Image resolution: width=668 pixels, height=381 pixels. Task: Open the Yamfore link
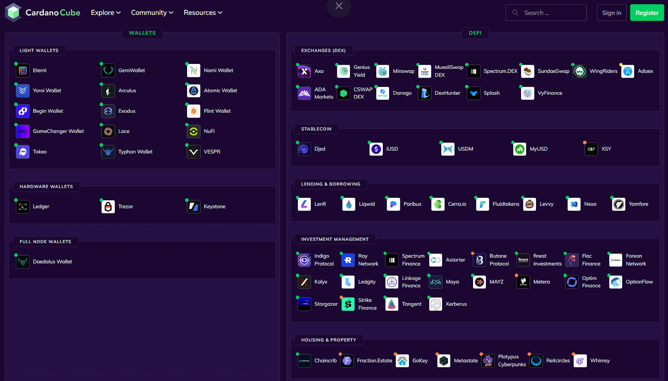pos(638,204)
